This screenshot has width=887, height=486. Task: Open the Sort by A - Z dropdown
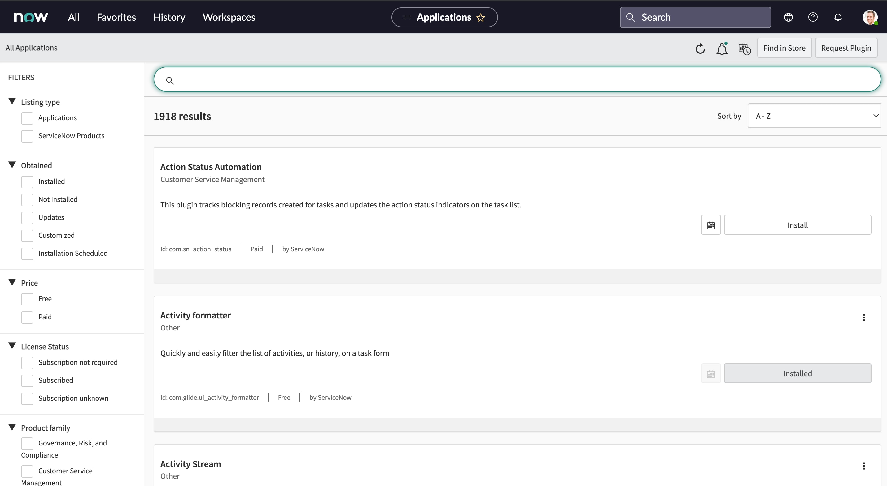pos(814,116)
